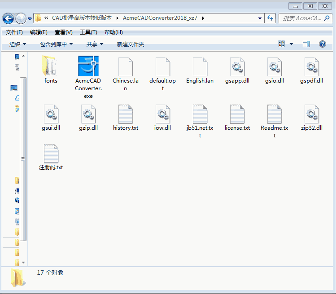Click the Back navigation arrow
This screenshot has width=336, height=294.
8,19
